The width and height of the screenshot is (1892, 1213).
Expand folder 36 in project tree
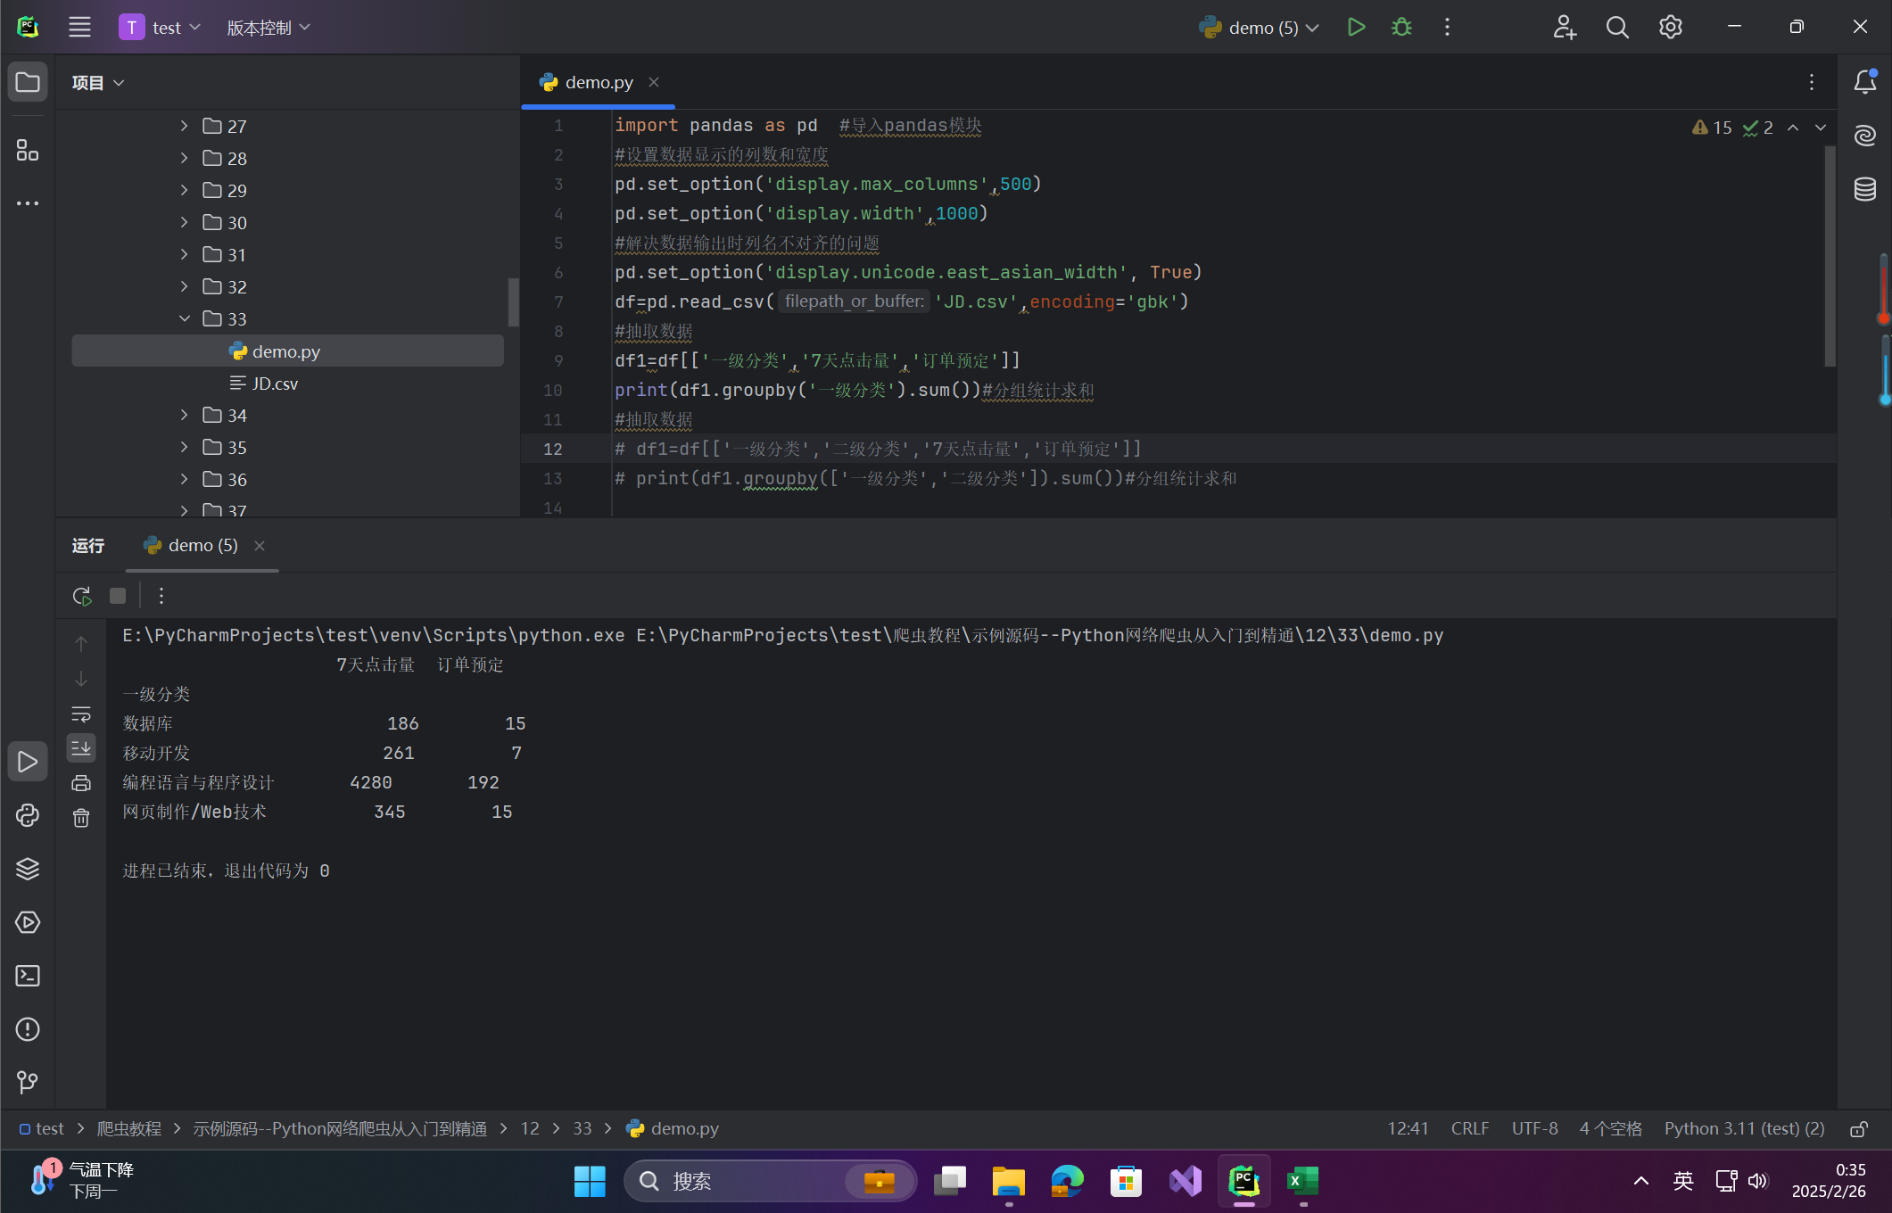[184, 480]
